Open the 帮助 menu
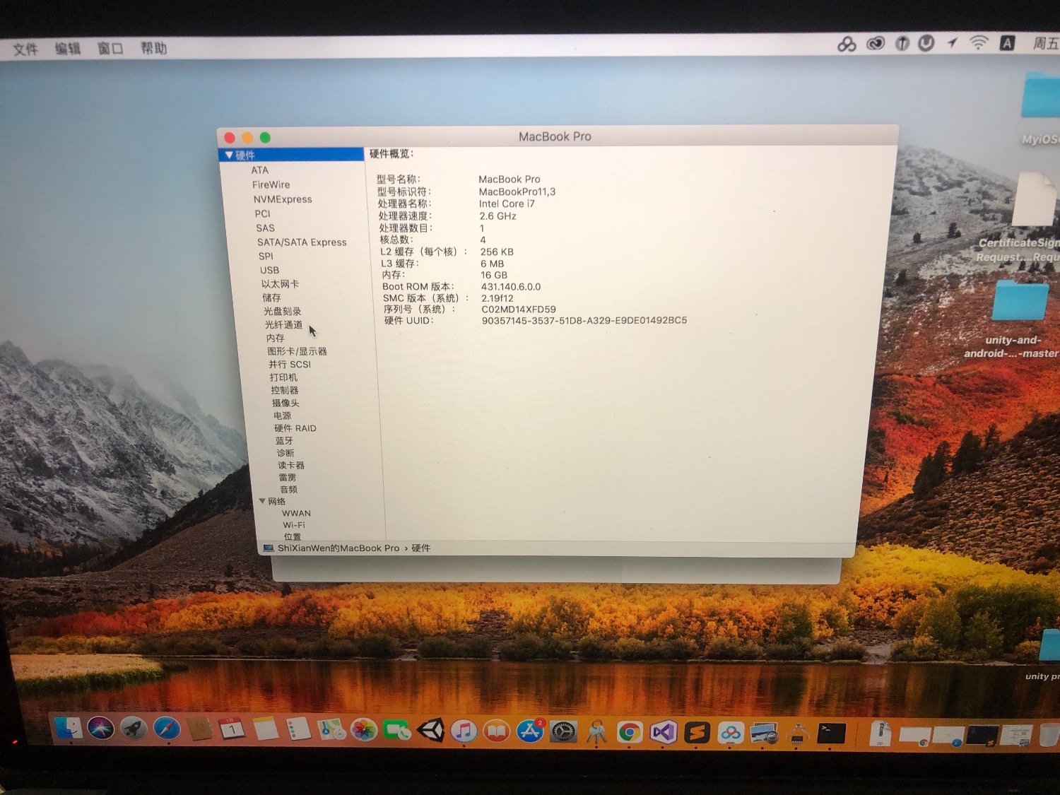1060x795 pixels. click(x=153, y=49)
